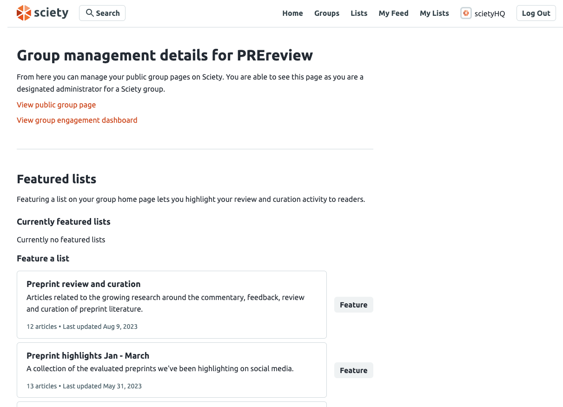
Task: Click the Preprint highlights list card description
Action: (160, 368)
